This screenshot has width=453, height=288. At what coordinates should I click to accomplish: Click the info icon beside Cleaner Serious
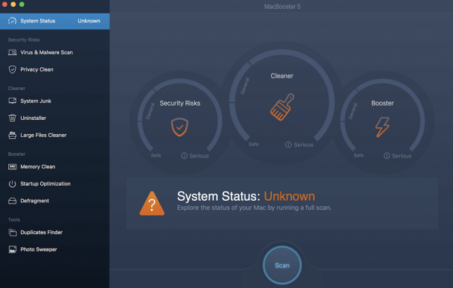point(289,144)
